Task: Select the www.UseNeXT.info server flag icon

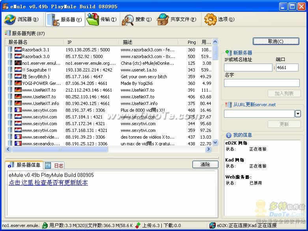Action: pyautogui.click(x=18, y=103)
